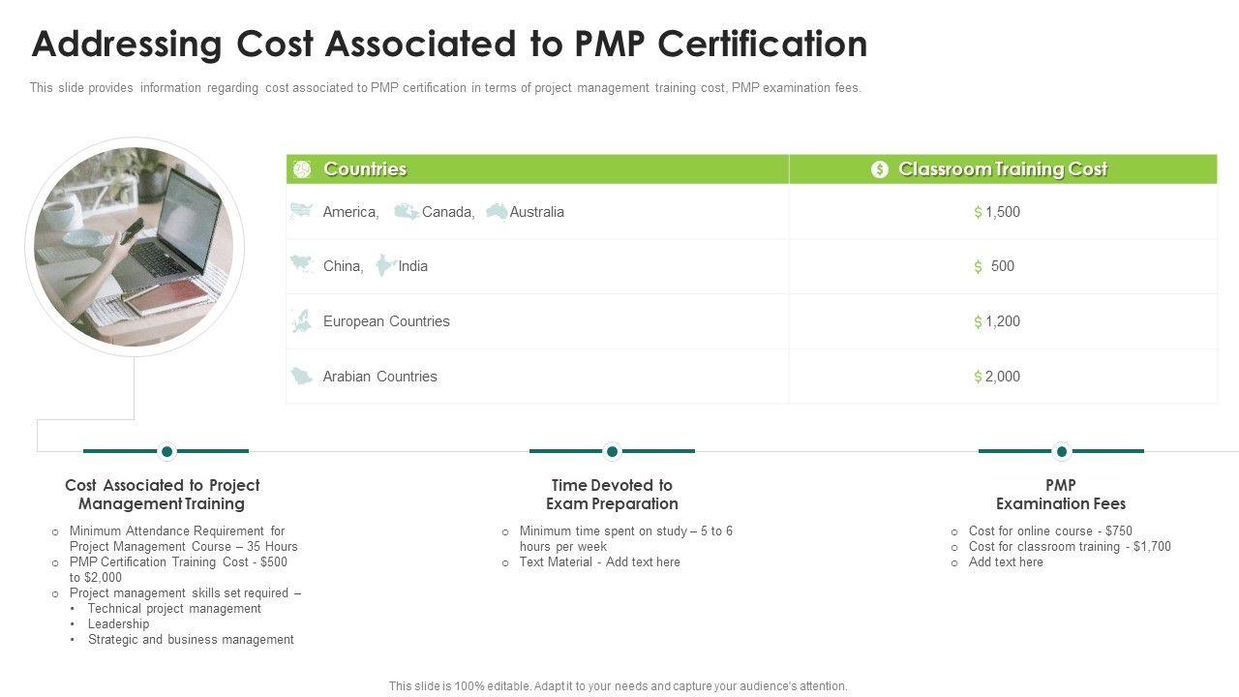Click the PMP Examination Fees heading
The width and height of the screenshot is (1239, 697).
point(1061,495)
